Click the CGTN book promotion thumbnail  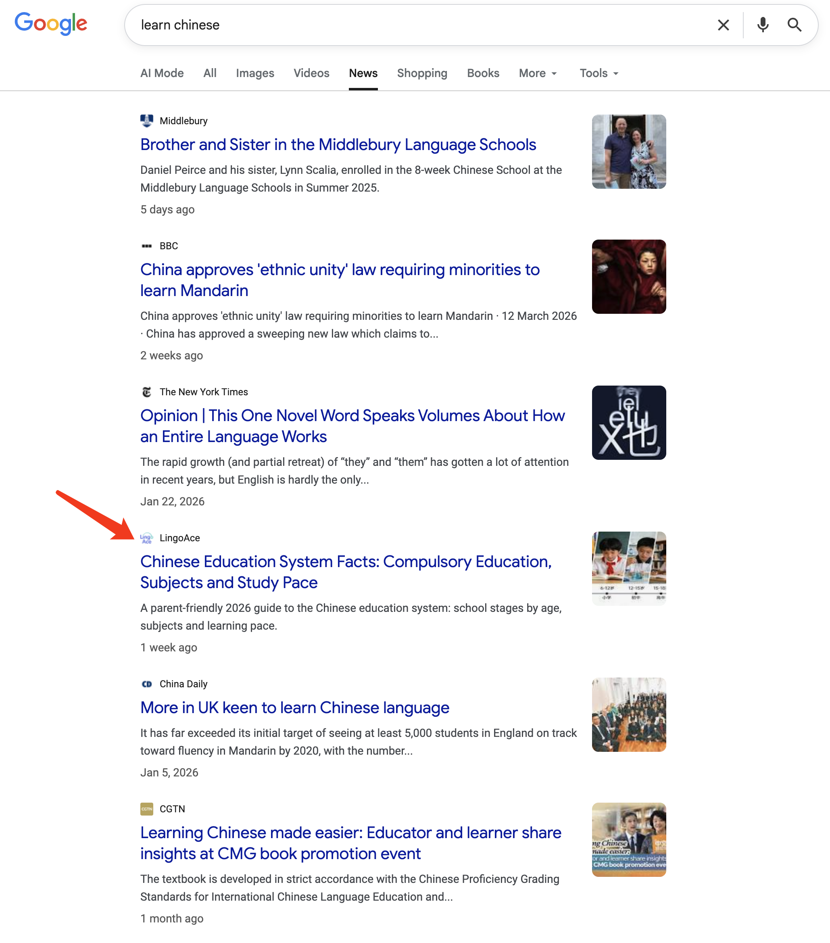click(x=629, y=840)
